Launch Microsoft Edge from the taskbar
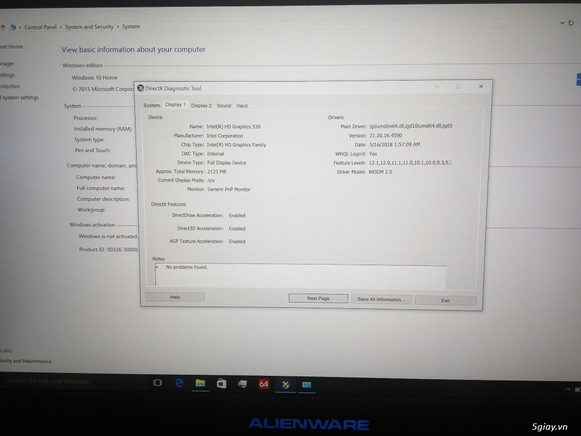581x436 pixels. (x=179, y=383)
